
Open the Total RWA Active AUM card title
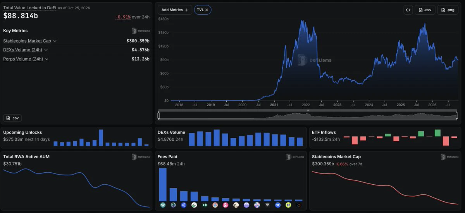coord(26,157)
